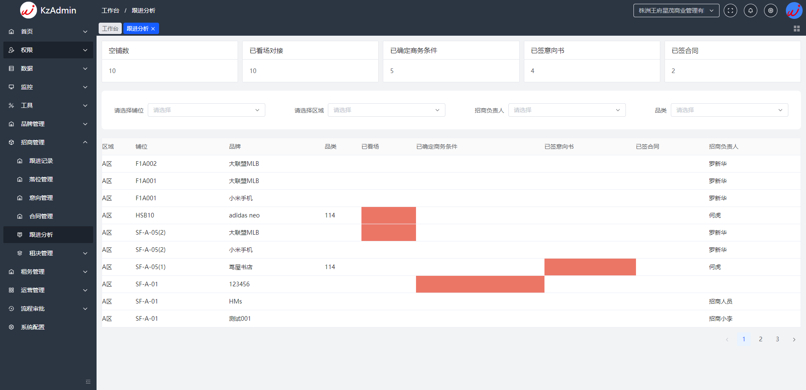Click the 运营管理 grid icon
The width and height of the screenshot is (806, 390).
(11, 290)
